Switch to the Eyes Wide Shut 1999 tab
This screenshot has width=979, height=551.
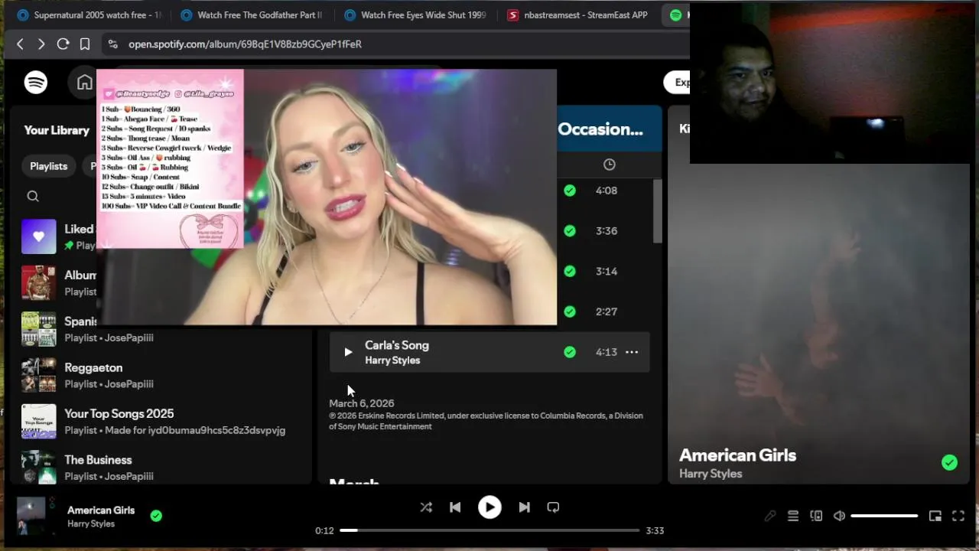415,15
